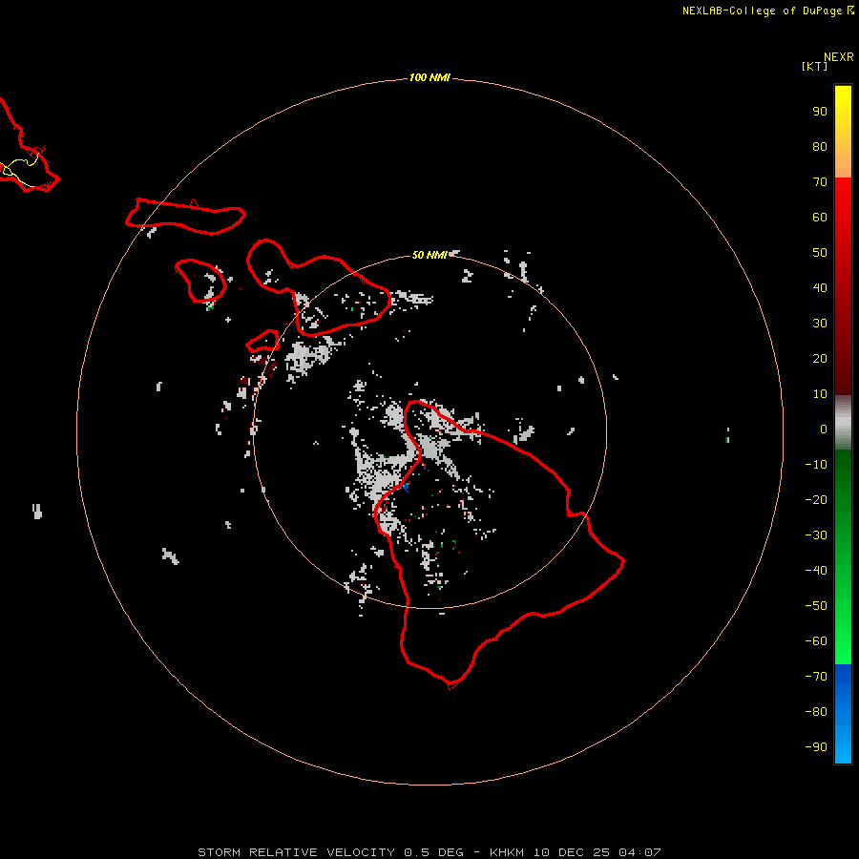This screenshot has width=859, height=859.
Task: Click the -80 value on the velocity scale
Action: point(816,712)
